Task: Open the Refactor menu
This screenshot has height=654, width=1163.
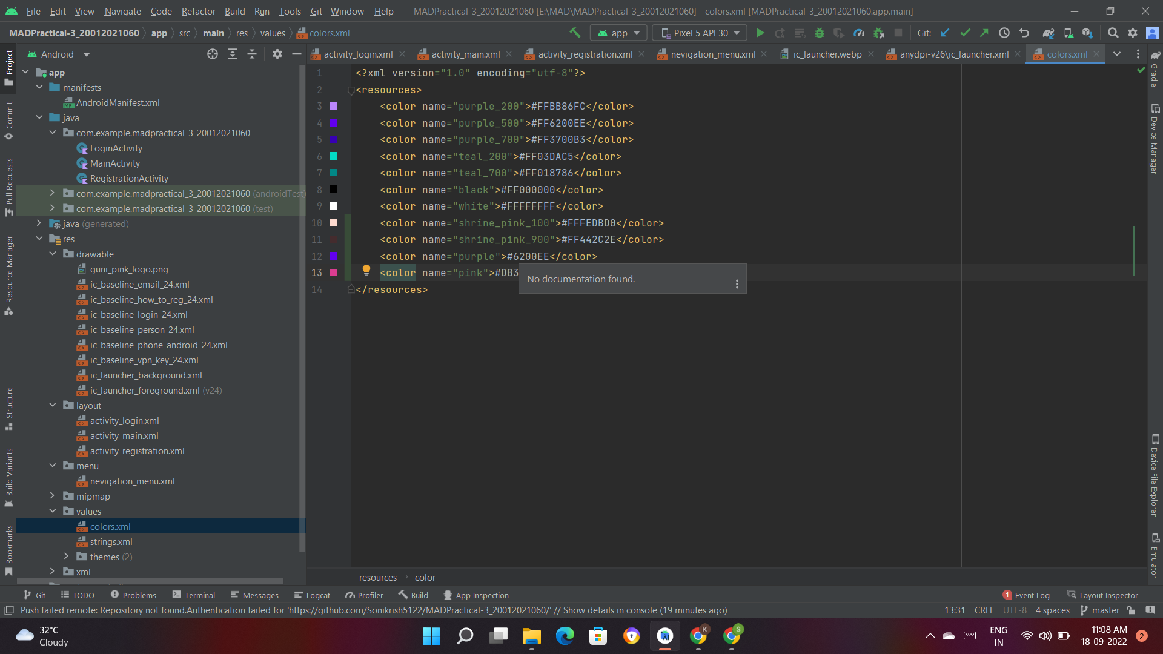Action: click(198, 11)
